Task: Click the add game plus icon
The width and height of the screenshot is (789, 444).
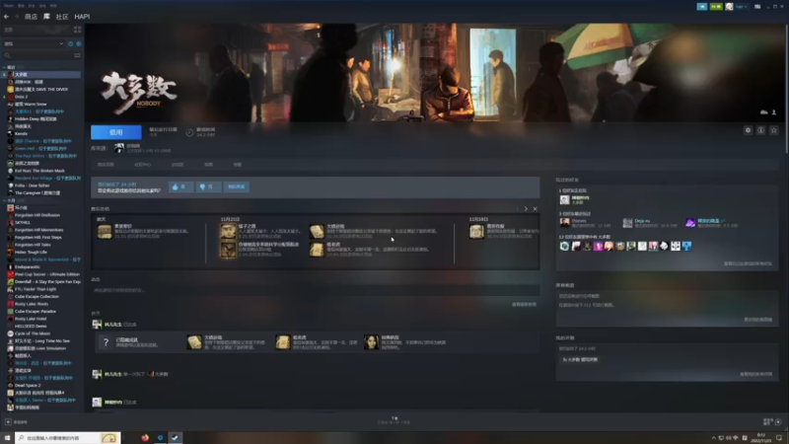Action: [x=8, y=422]
